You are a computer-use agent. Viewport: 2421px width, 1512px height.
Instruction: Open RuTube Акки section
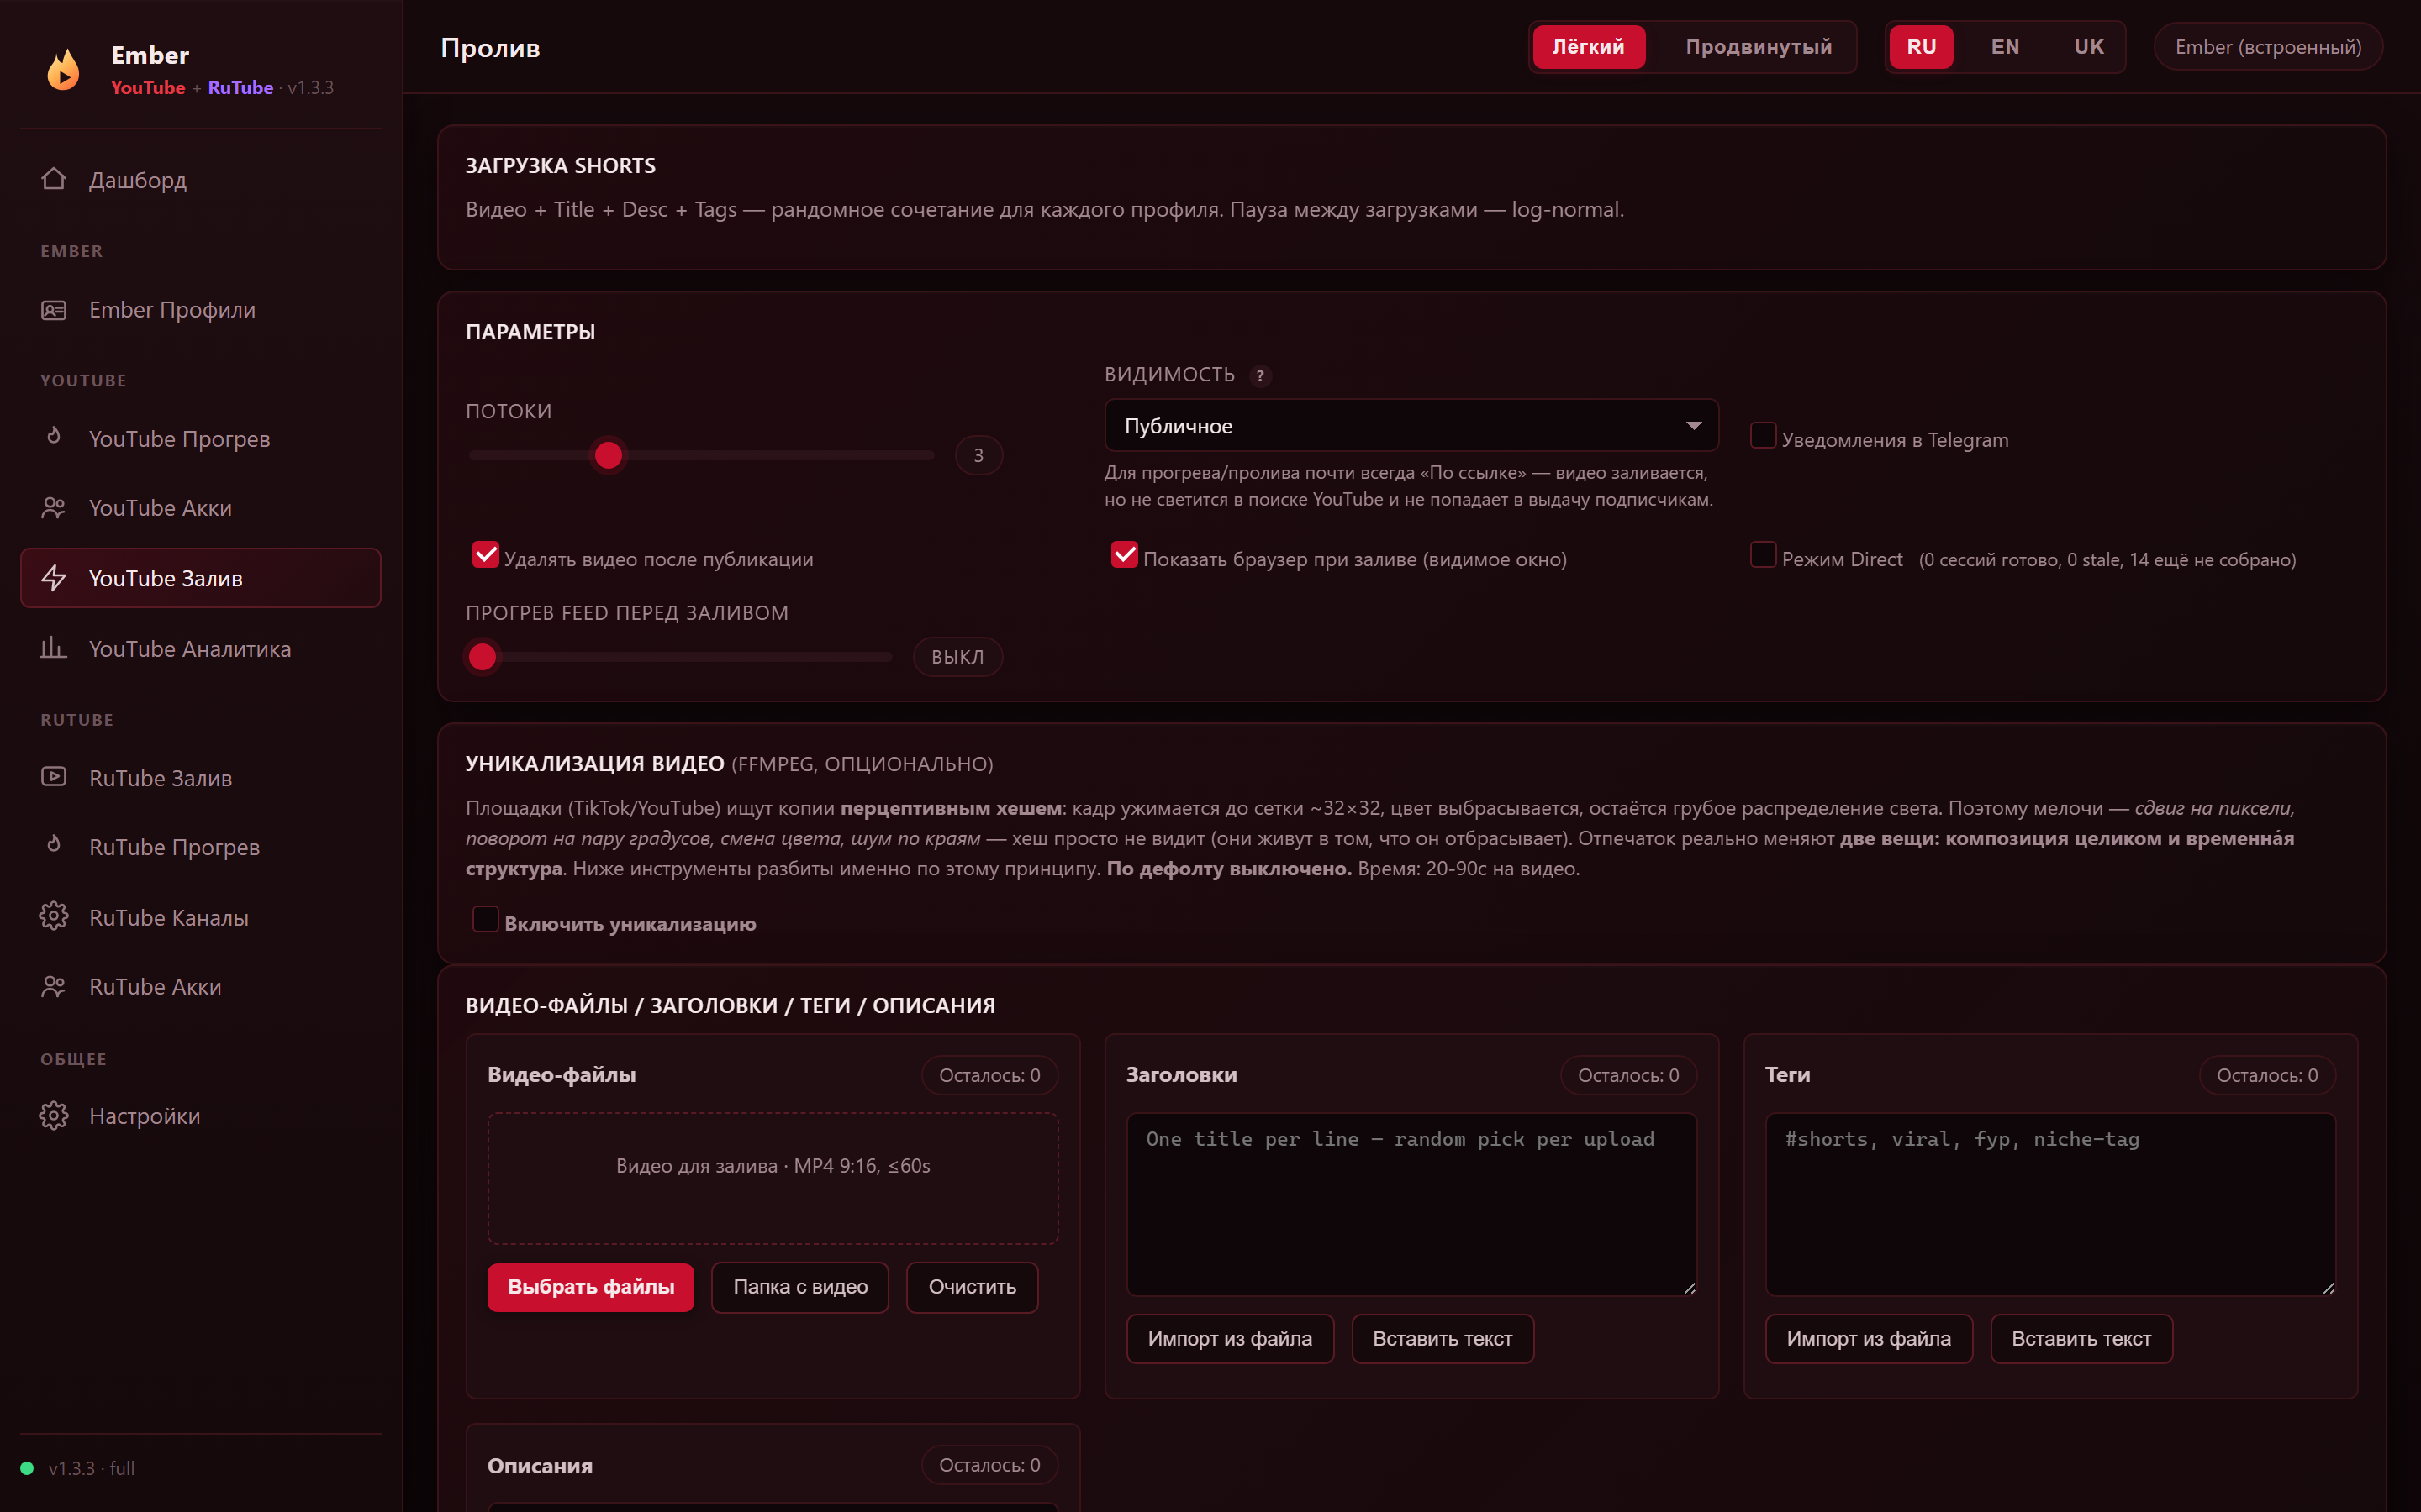pyautogui.click(x=200, y=987)
